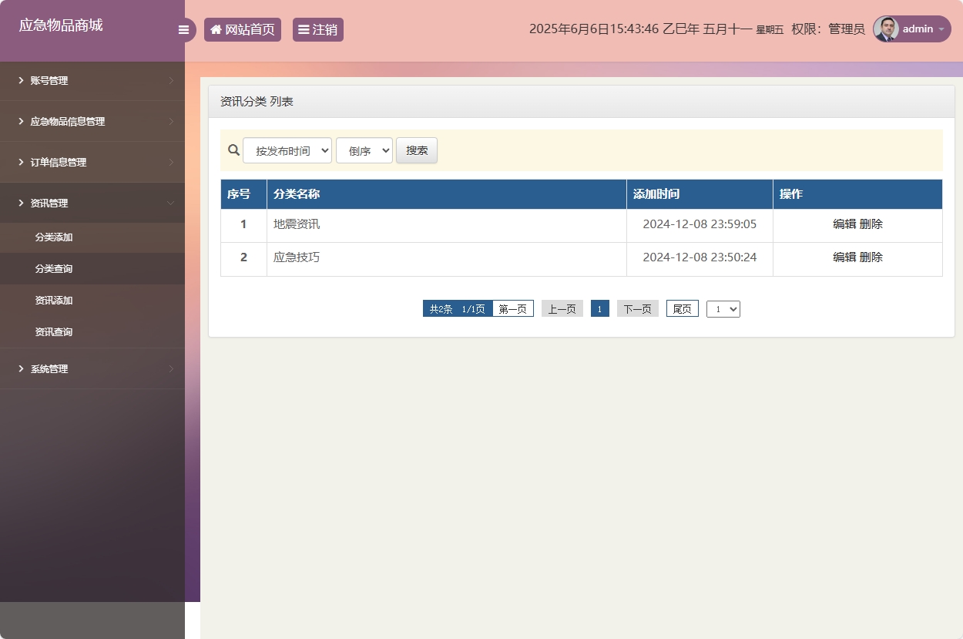This screenshot has width=963, height=639.
Task: Click the 1/1页 page count label
Action: click(x=474, y=308)
